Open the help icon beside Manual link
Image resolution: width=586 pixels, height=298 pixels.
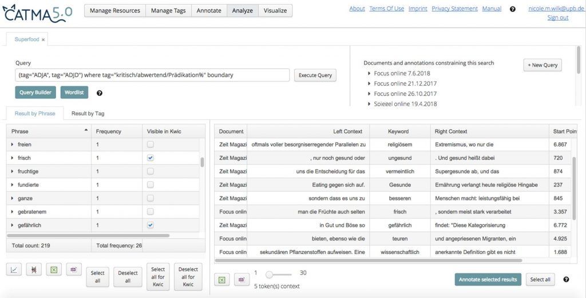pos(513,9)
